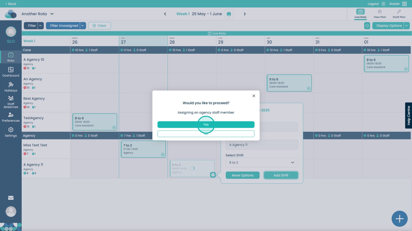The height and width of the screenshot is (231, 412).
Task: Click the round chevron icon beside Display Options
Action: pos(367,26)
